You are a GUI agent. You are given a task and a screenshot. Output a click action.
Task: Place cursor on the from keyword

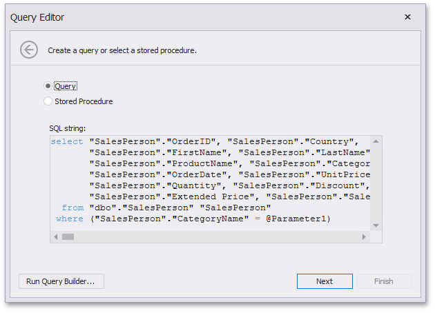pos(72,208)
